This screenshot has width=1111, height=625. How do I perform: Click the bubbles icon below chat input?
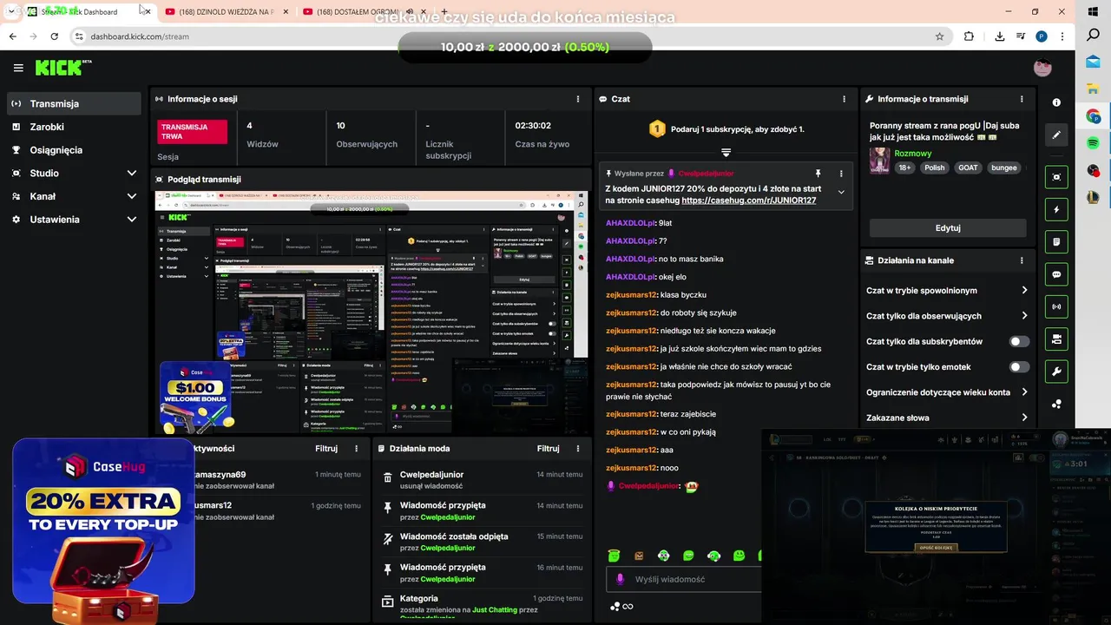(615, 606)
